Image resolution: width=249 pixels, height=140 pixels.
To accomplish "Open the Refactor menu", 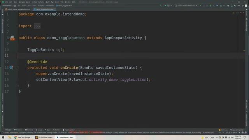I will (x=41, y=2).
